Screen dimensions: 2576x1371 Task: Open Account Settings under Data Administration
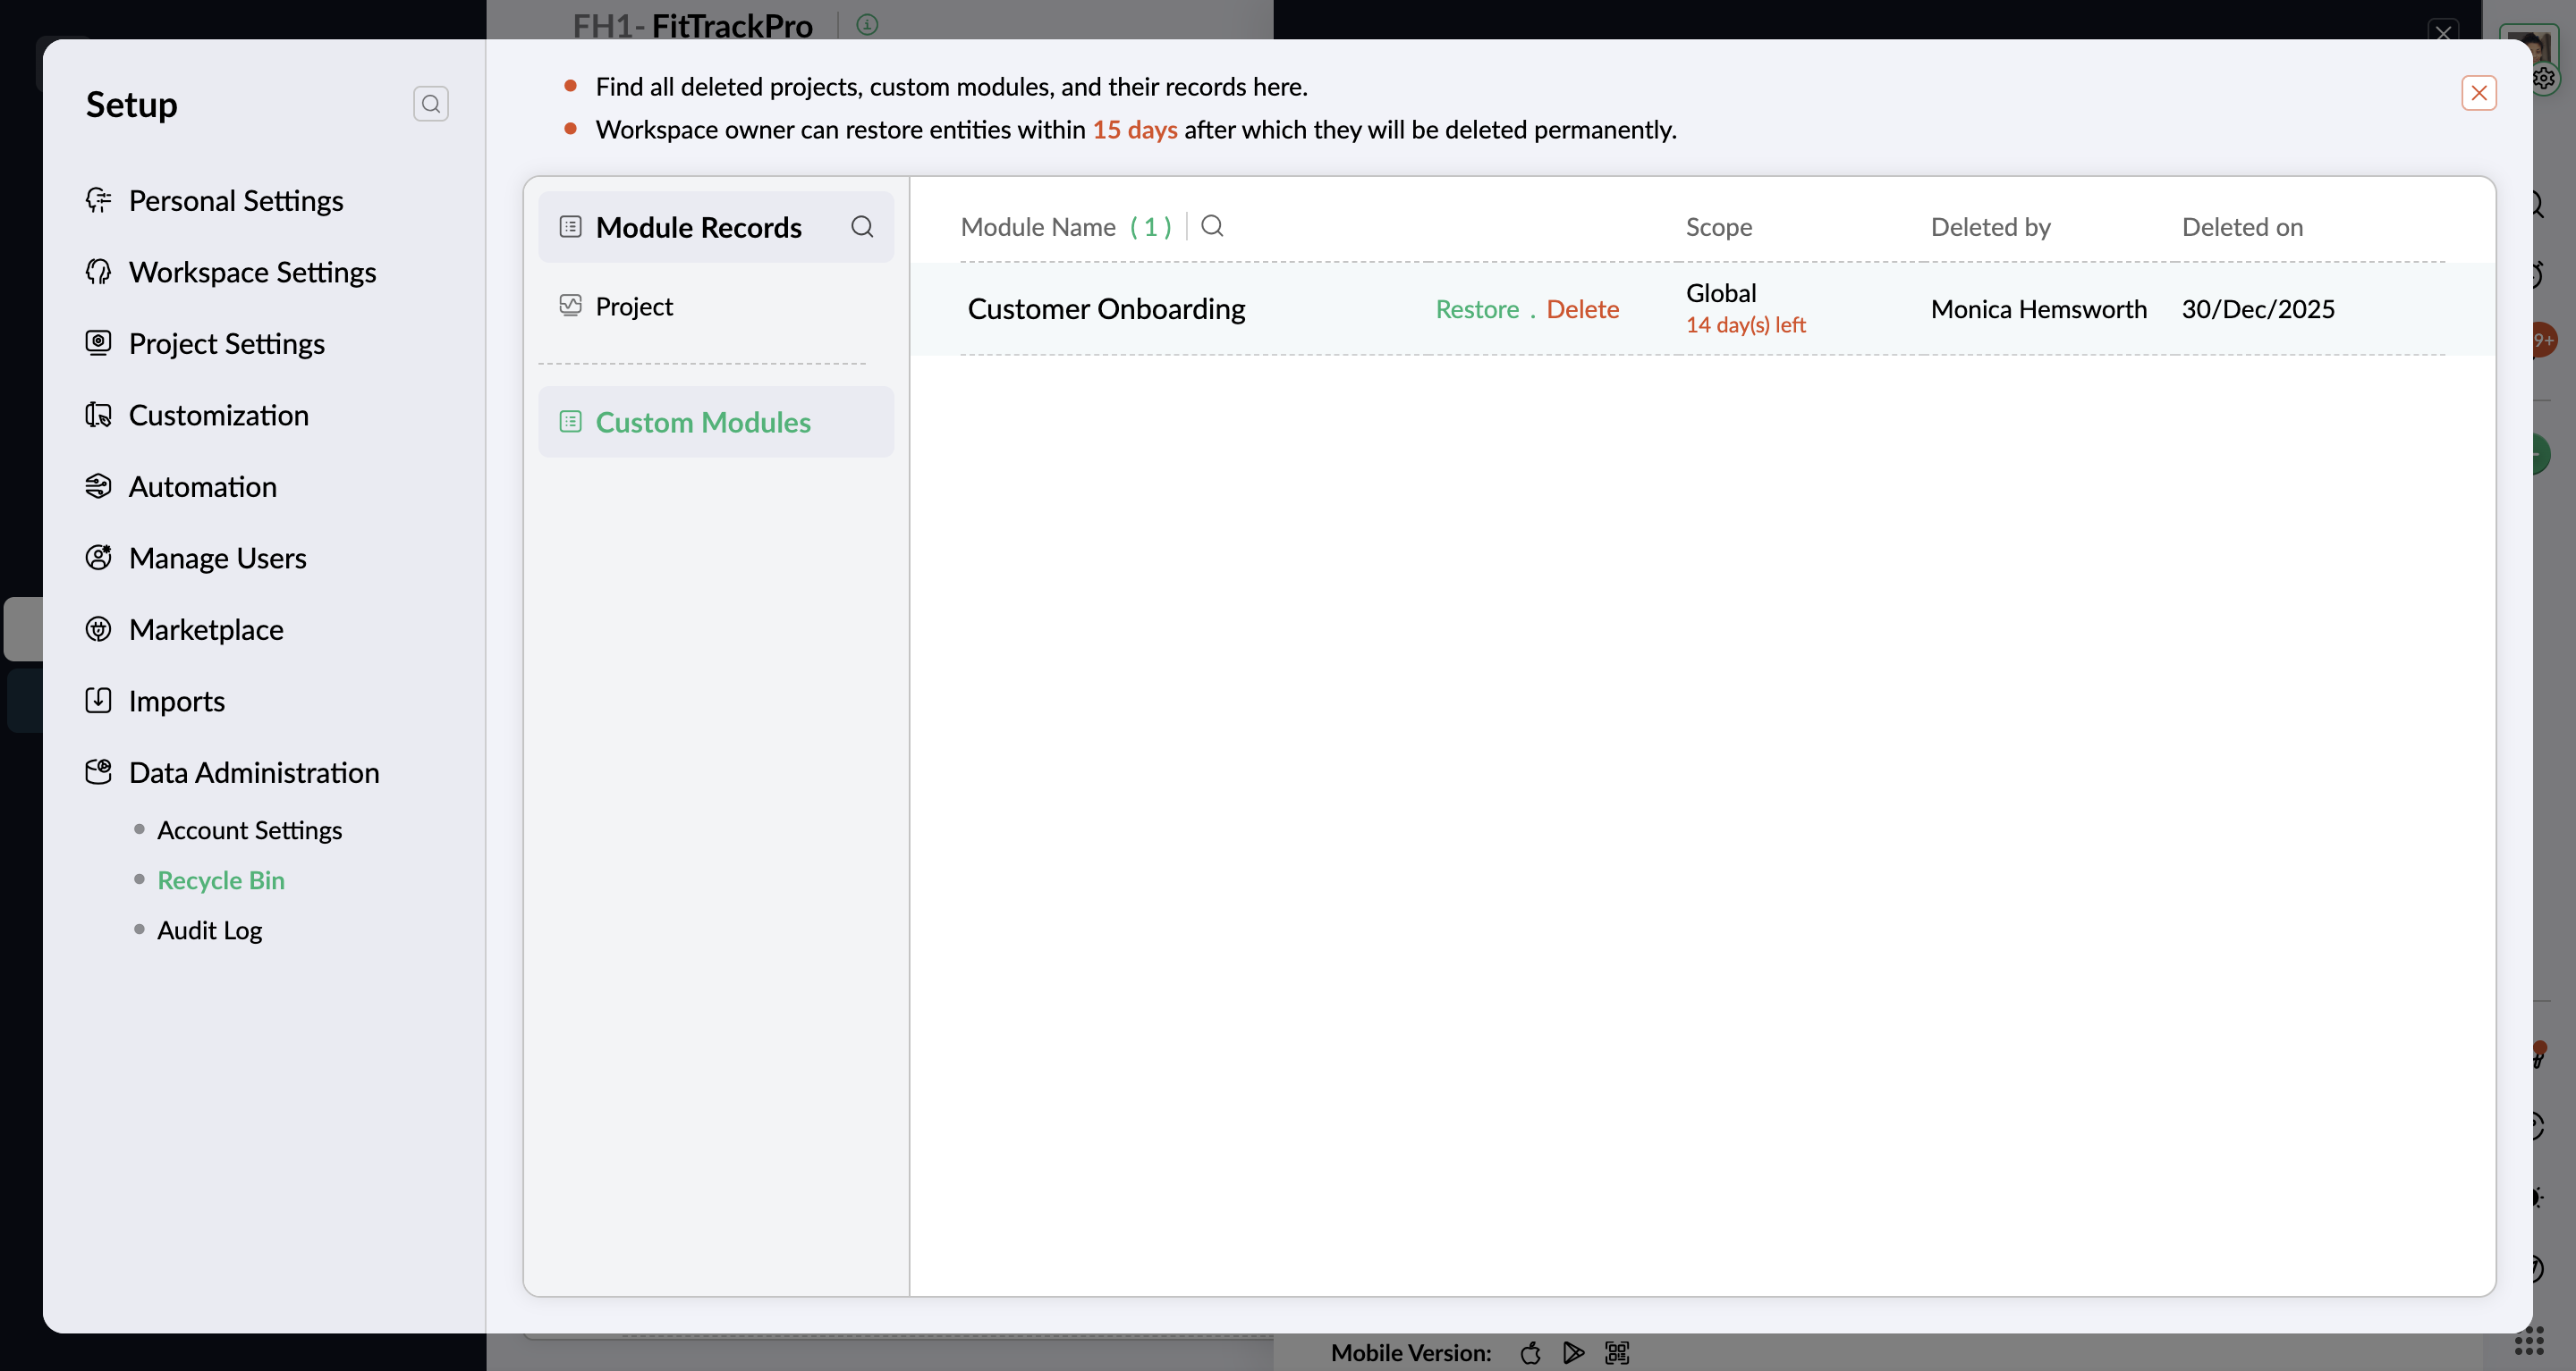[x=249, y=830]
